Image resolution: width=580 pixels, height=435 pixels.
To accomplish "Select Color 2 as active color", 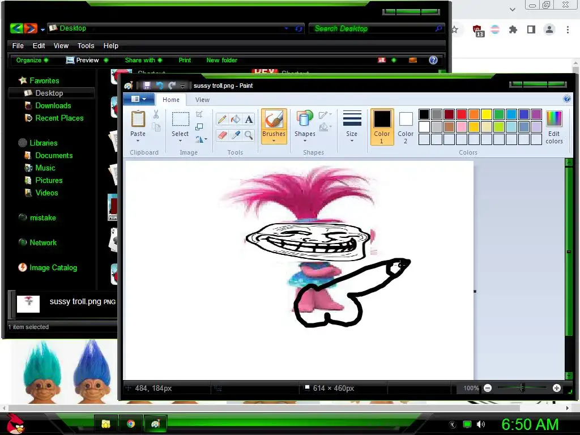I will (406, 127).
